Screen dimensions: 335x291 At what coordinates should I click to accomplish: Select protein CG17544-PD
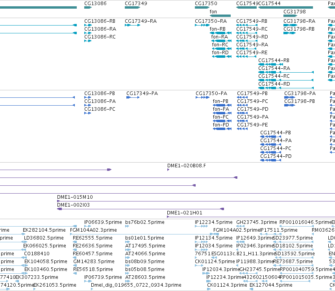tap(276, 156)
